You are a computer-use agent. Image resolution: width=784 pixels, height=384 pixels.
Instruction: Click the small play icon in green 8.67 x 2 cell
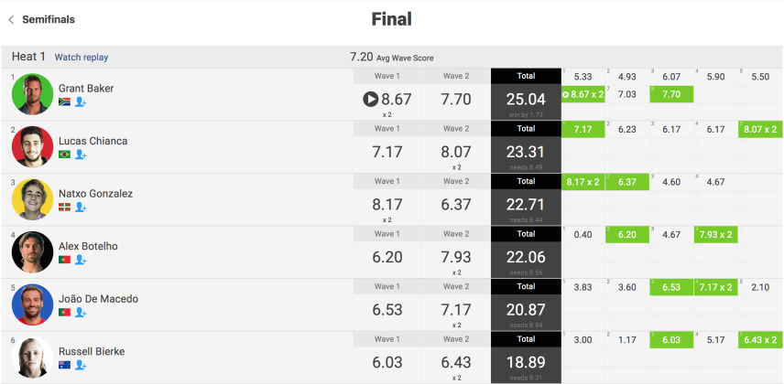point(566,94)
